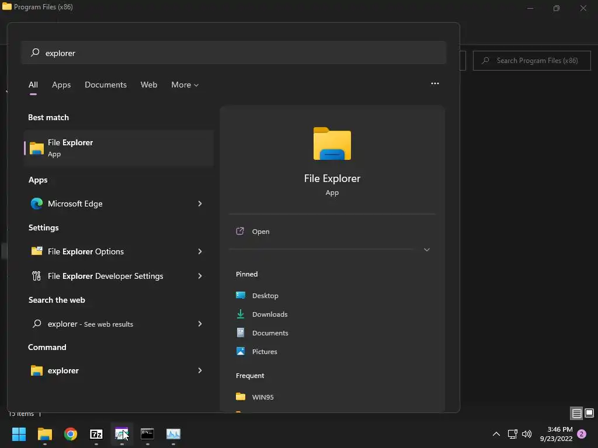Click the Open action icon
The image size is (598, 448).
[240, 231]
